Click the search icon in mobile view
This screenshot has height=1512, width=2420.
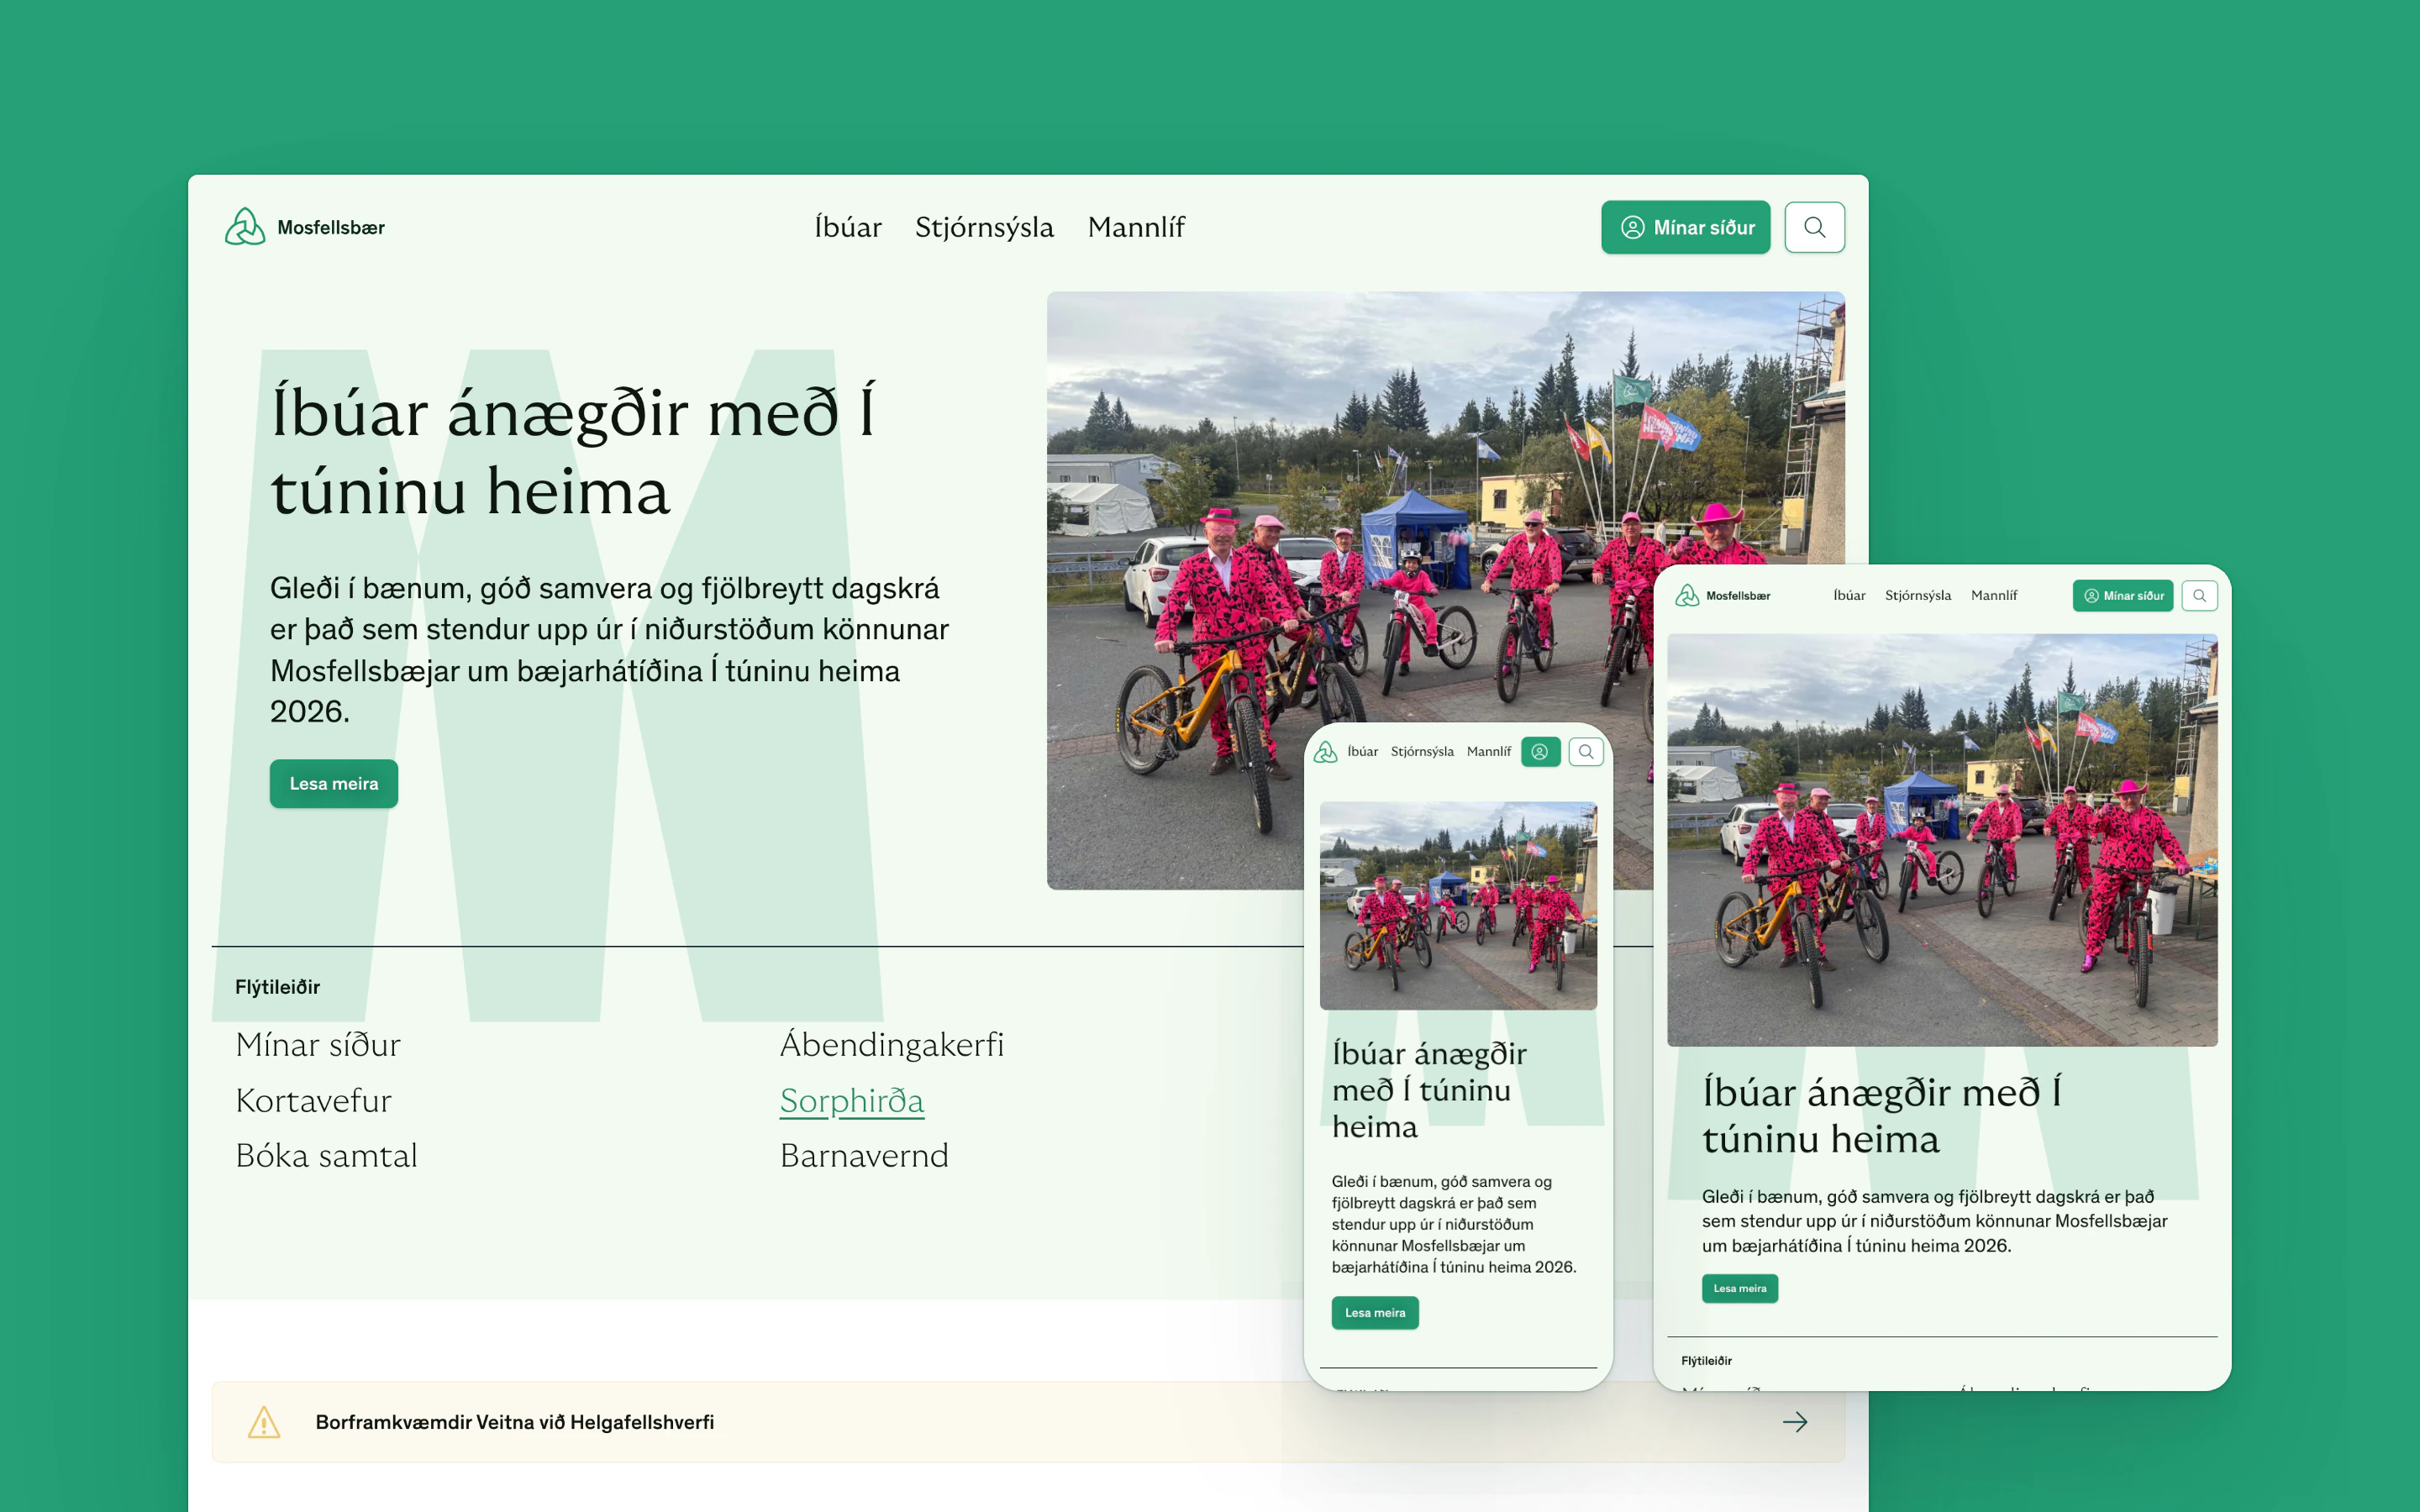click(1586, 752)
